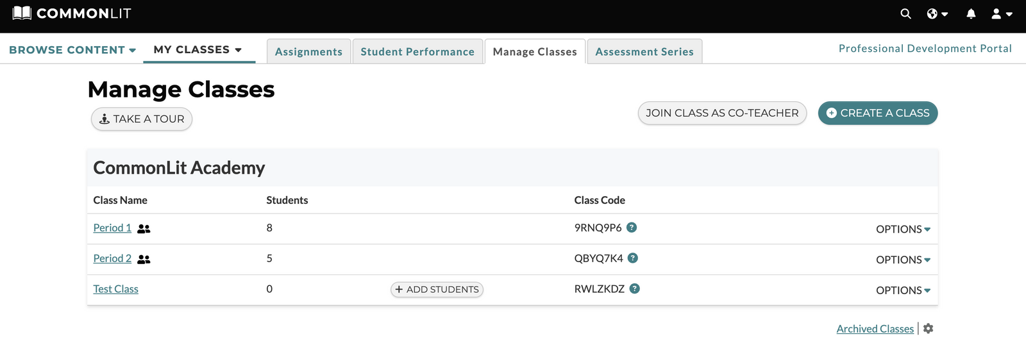1026x357 pixels.
Task: Click co-teacher people icon beside Period 2
Action: (144, 260)
